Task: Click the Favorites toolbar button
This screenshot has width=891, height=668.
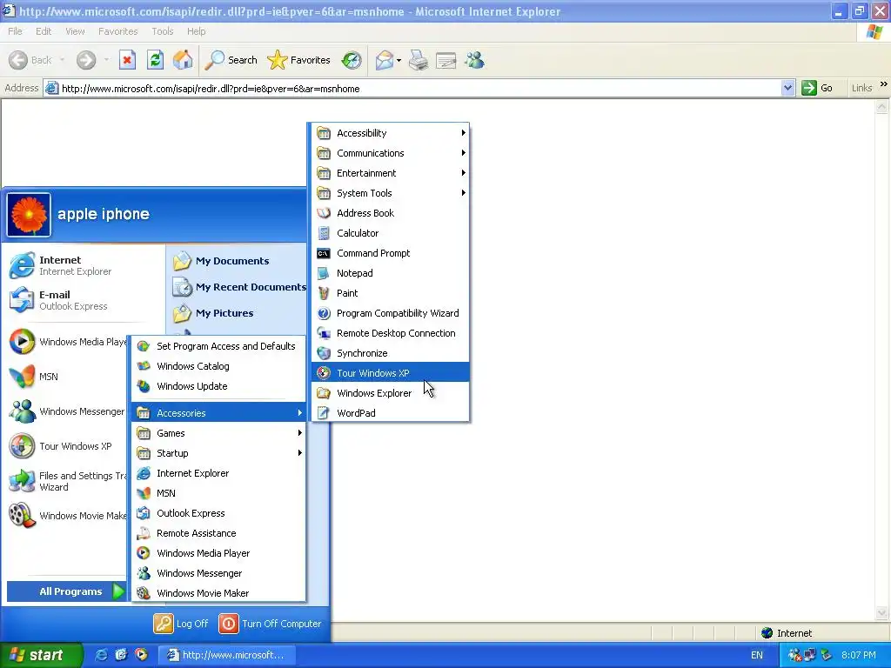Action: click(x=299, y=60)
